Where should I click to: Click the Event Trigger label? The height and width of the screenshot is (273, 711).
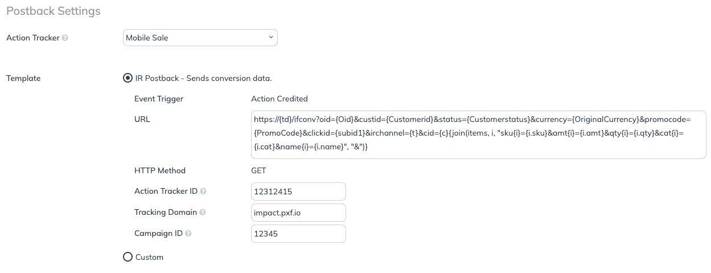[x=159, y=99]
